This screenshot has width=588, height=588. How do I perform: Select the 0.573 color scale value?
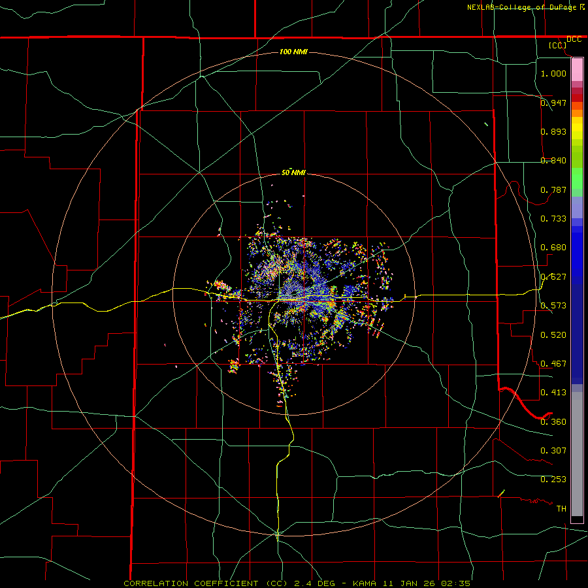click(553, 306)
